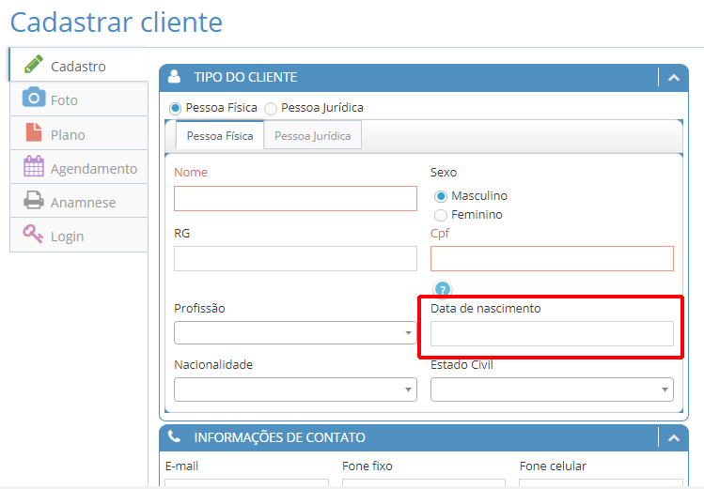Focus the Data de nascimento field
This screenshot has width=704, height=489.
pos(552,333)
